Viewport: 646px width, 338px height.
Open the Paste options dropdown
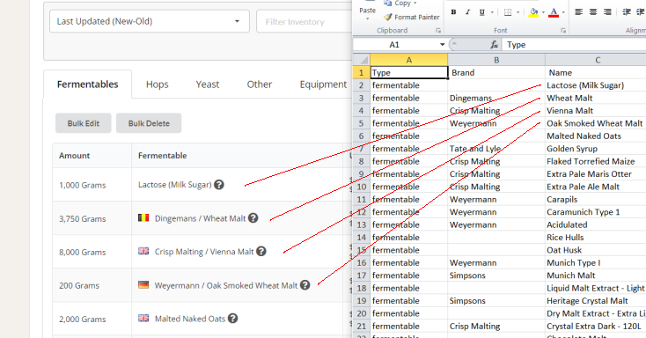367,18
